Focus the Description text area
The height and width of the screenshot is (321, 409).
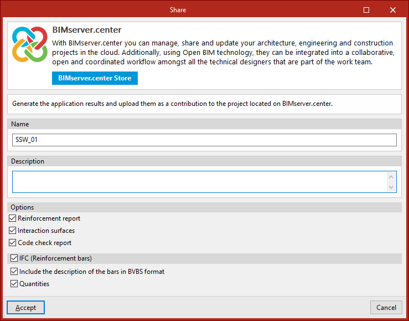point(200,182)
